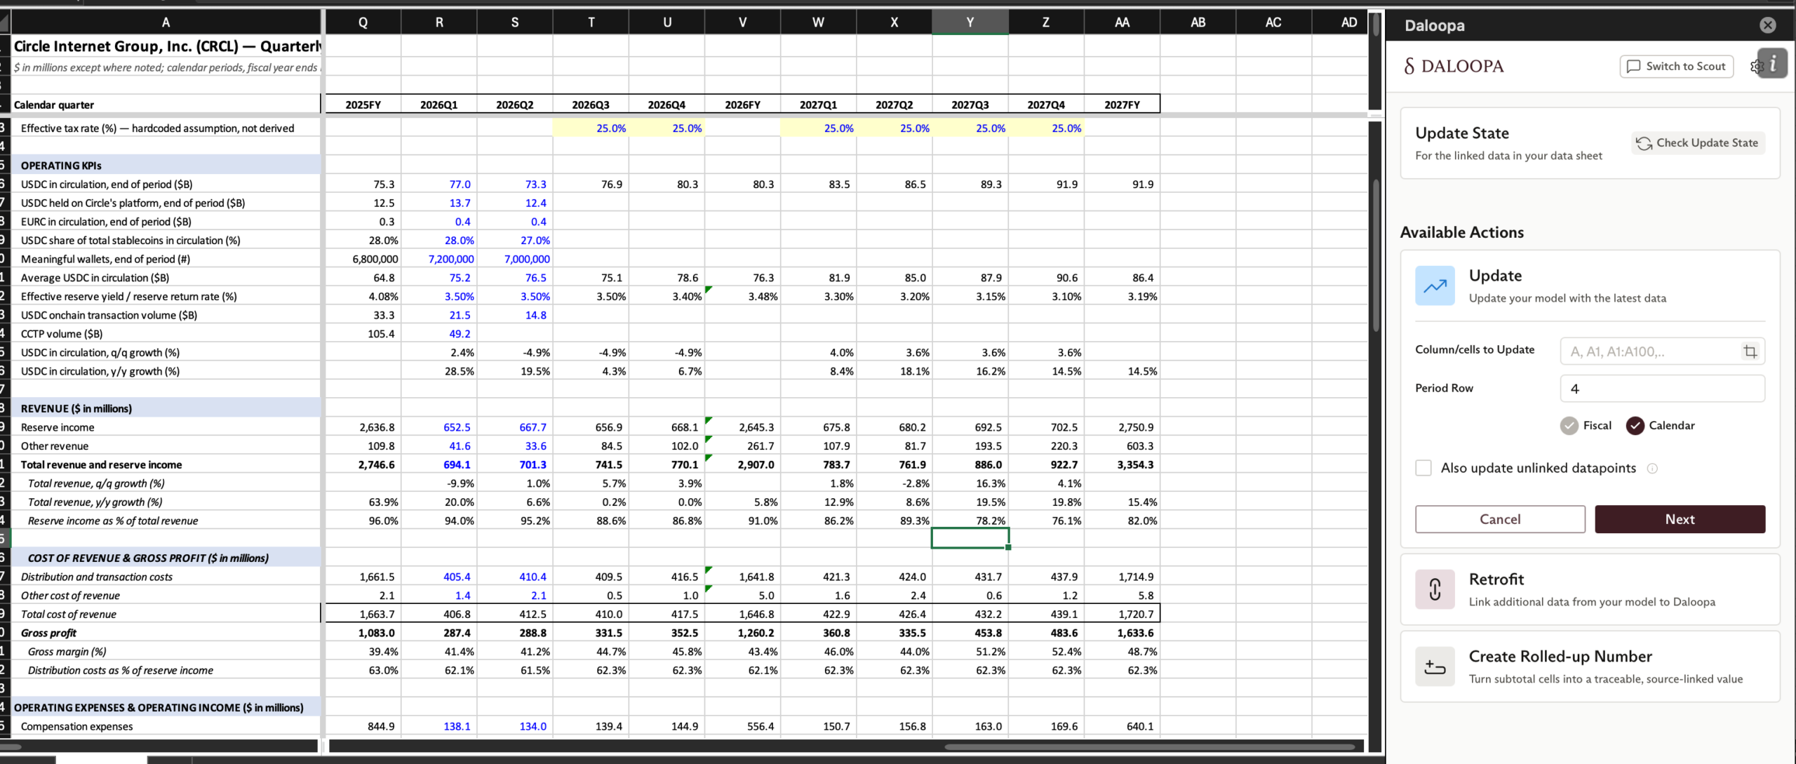Cancel the Update action
The width and height of the screenshot is (1796, 764).
click(x=1500, y=519)
